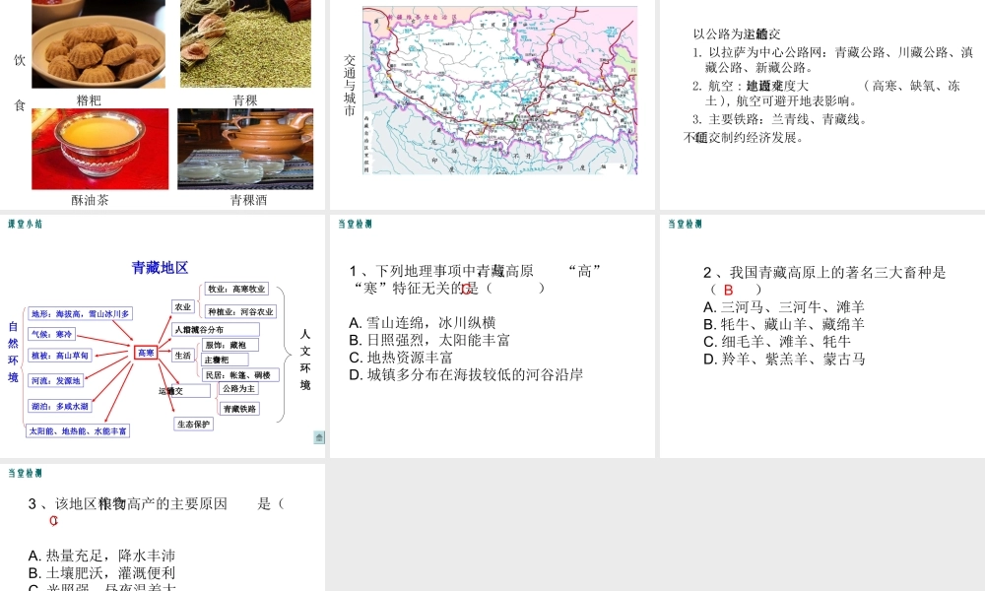Choose option D 羚羊、紫羔羊、蒙古马
This screenshot has height=591, width=985.
click(785, 360)
